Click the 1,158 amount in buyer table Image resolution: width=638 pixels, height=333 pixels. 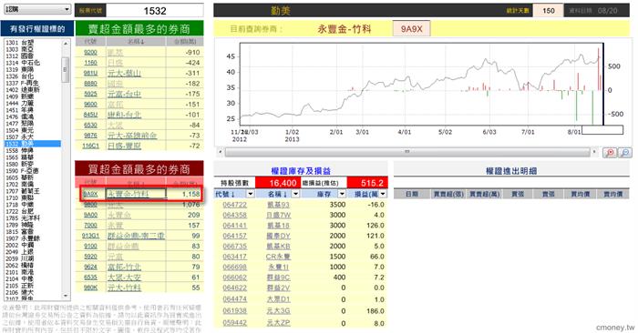(190, 194)
